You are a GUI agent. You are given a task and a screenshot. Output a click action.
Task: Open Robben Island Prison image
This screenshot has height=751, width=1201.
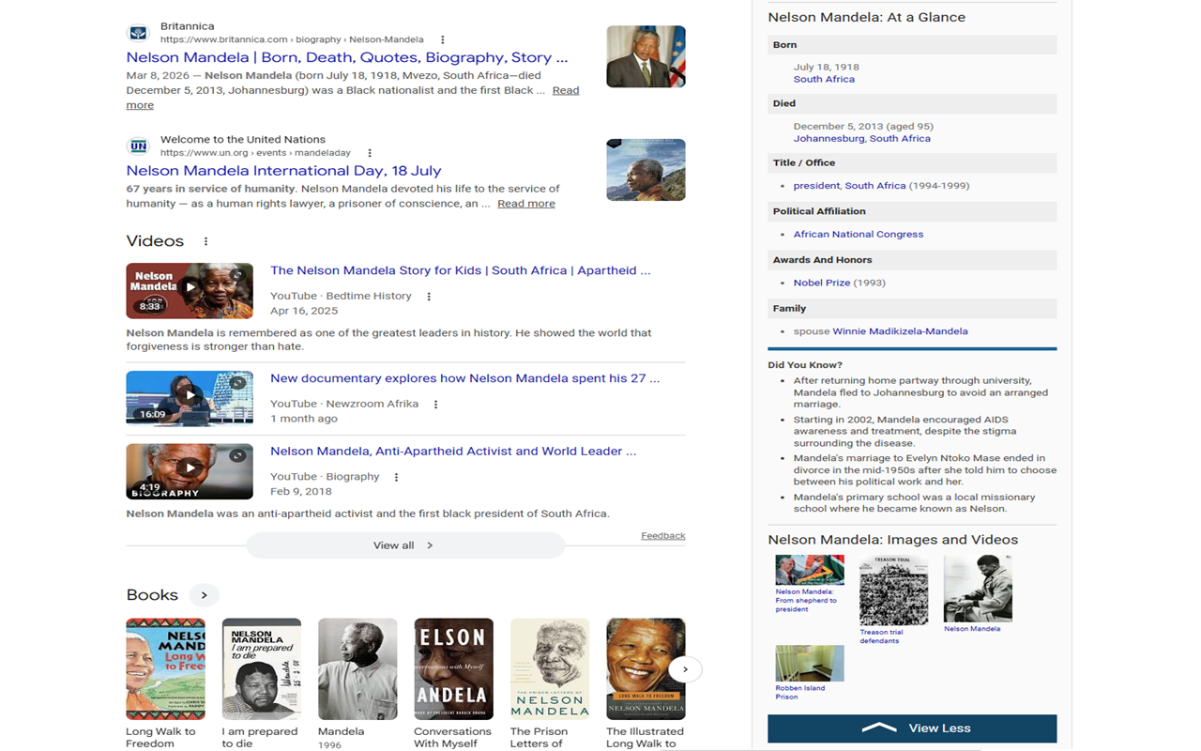pyautogui.click(x=810, y=664)
